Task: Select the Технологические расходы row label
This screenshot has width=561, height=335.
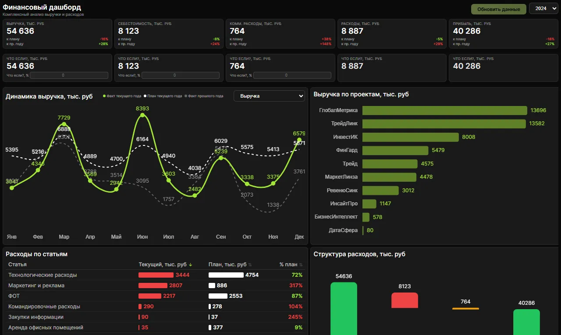Action: [x=43, y=275]
